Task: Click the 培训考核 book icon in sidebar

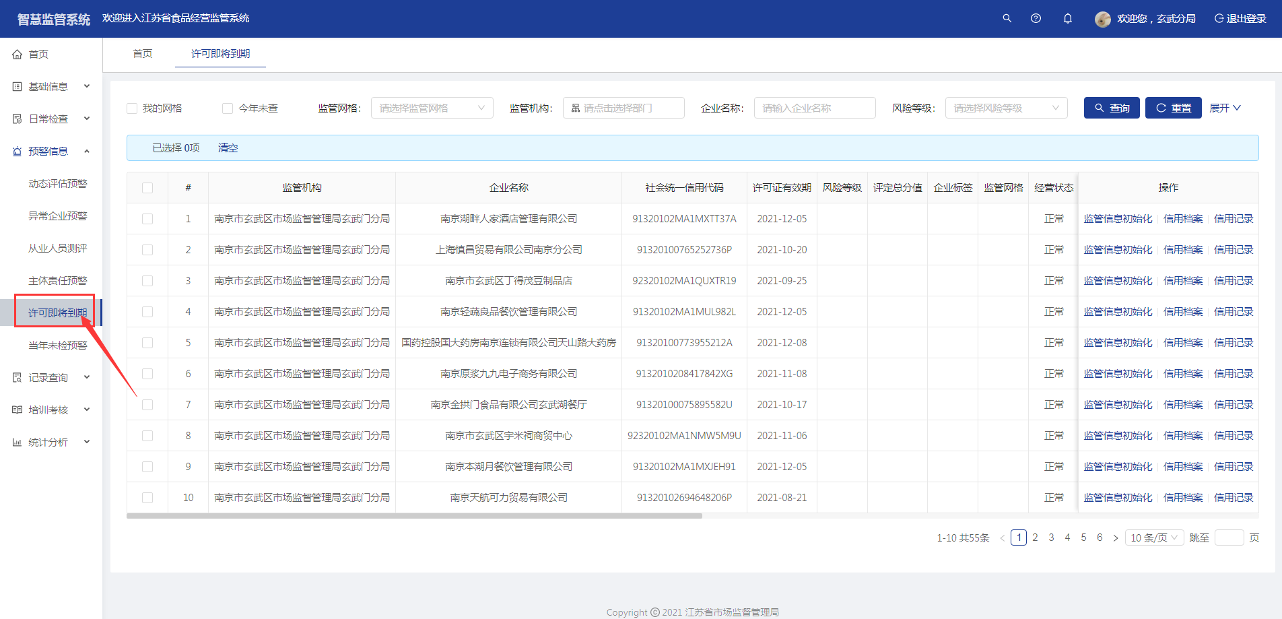Action: click(x=18, y=410)
